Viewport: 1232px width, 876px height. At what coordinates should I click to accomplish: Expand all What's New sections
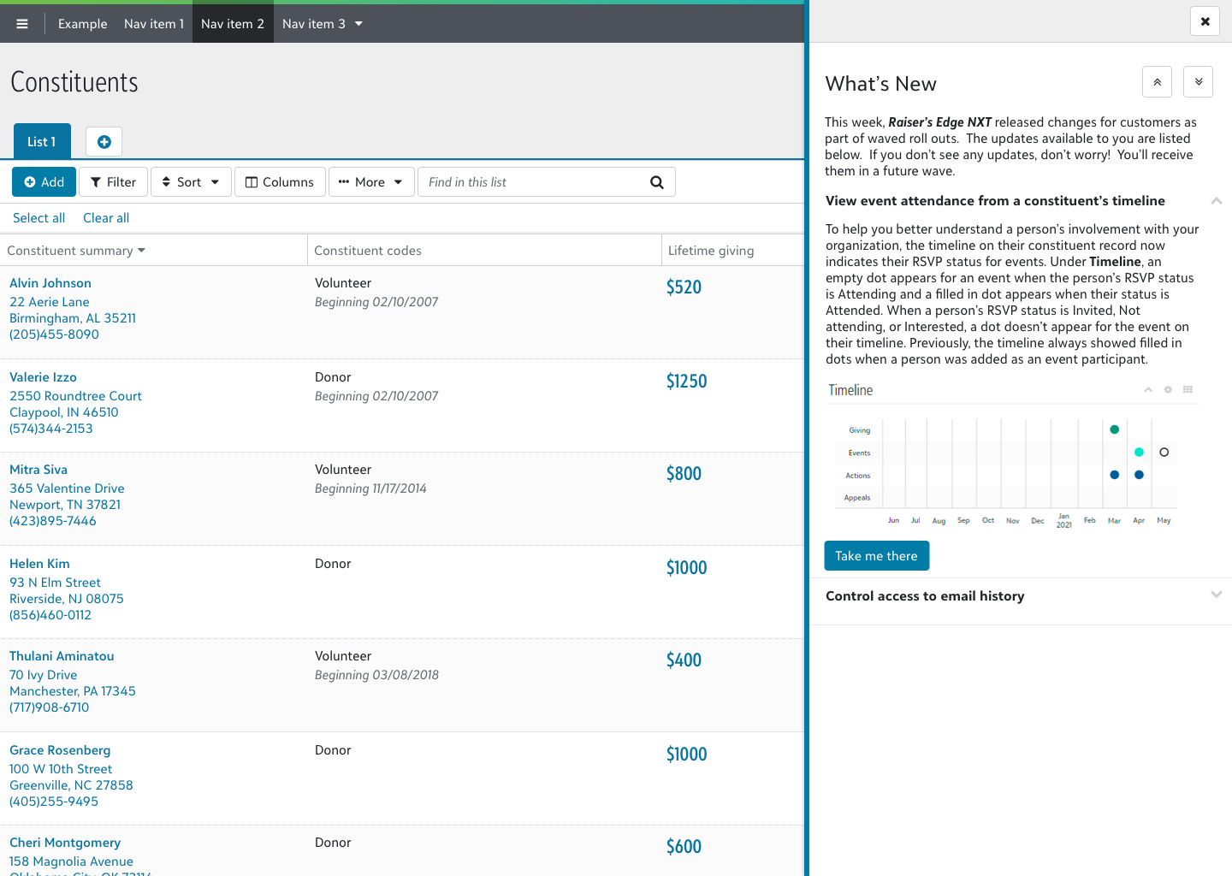pos(1199,82)
